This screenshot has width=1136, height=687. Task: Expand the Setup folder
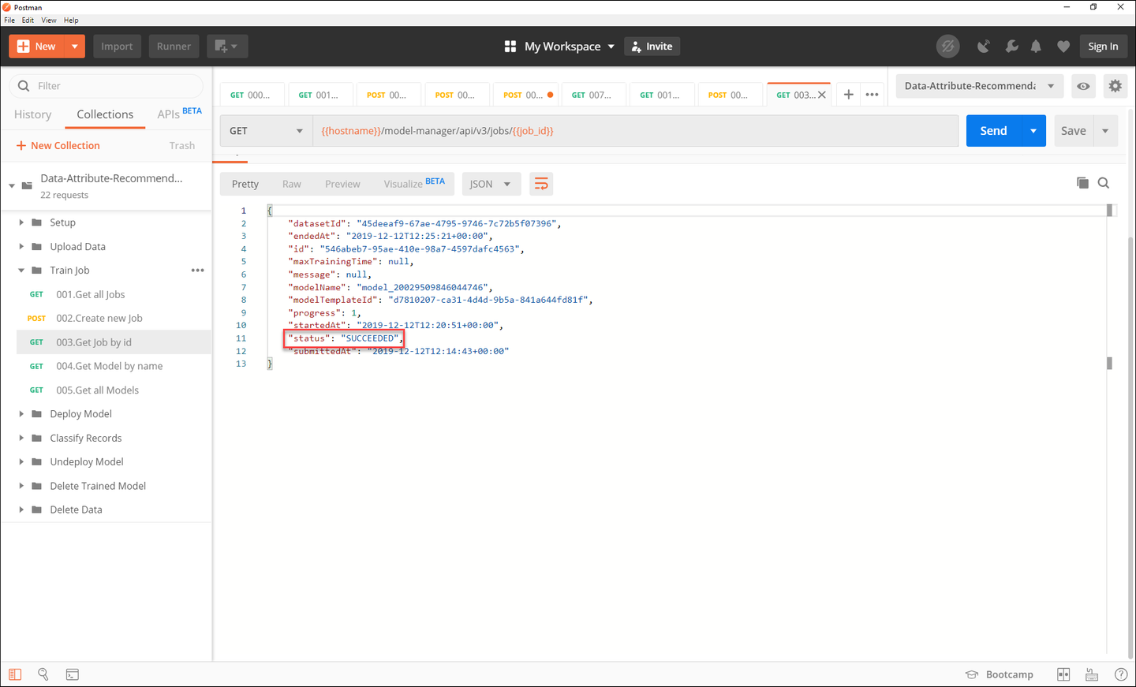click(21, 222)
